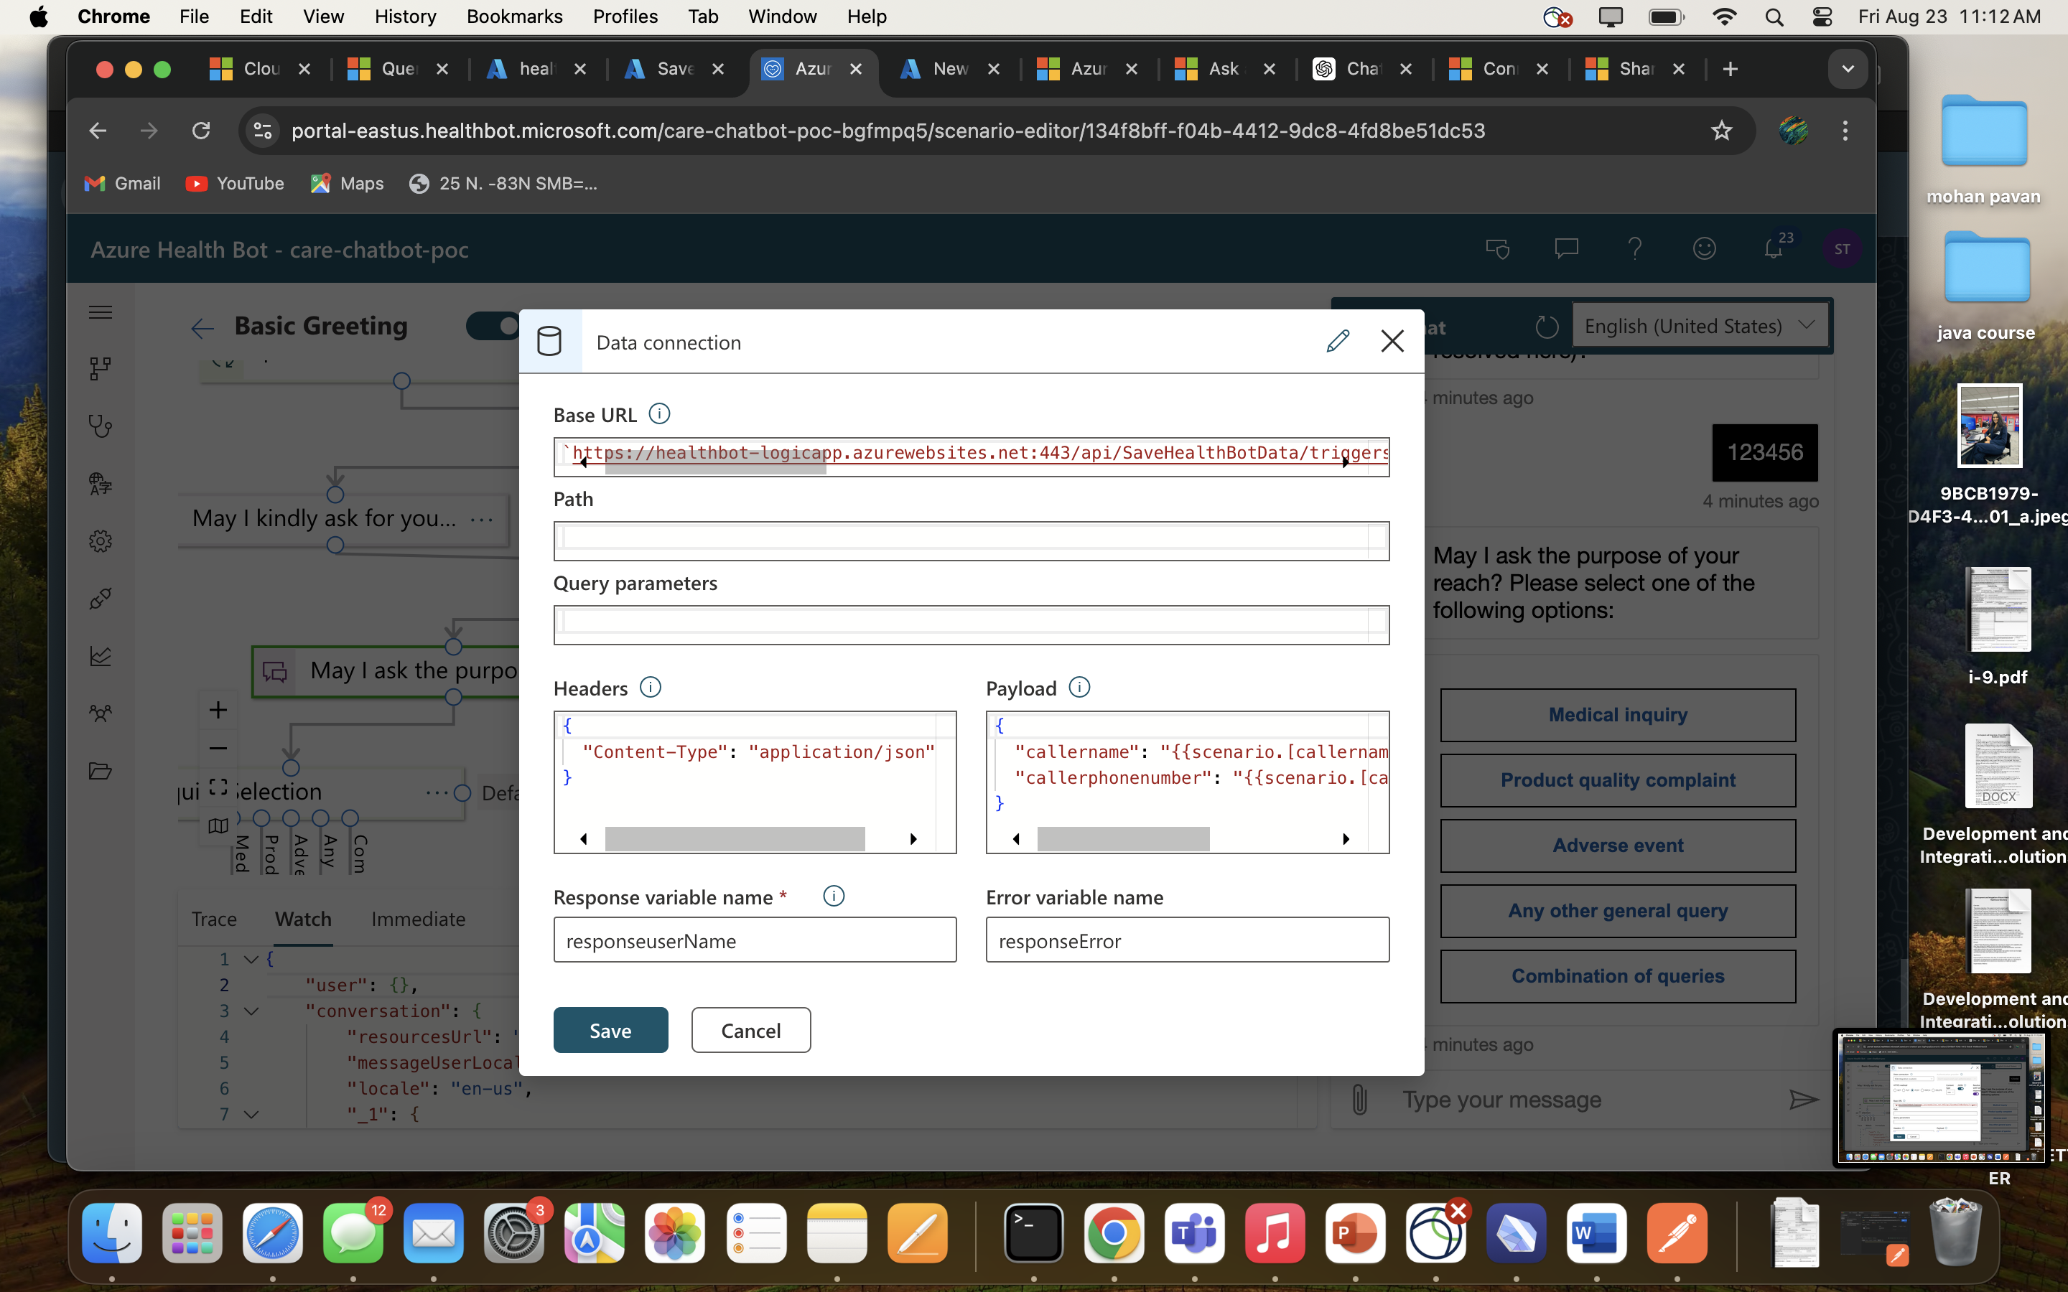Open the hamburger menu in left sidebar
This screenshot has height=1292, width=2068.
101,312
